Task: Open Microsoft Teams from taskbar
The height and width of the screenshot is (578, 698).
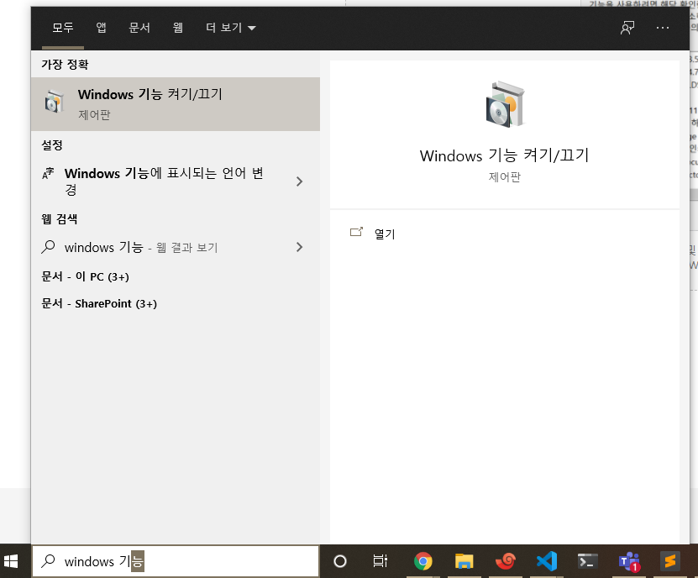Action: (x=629, y=561)
